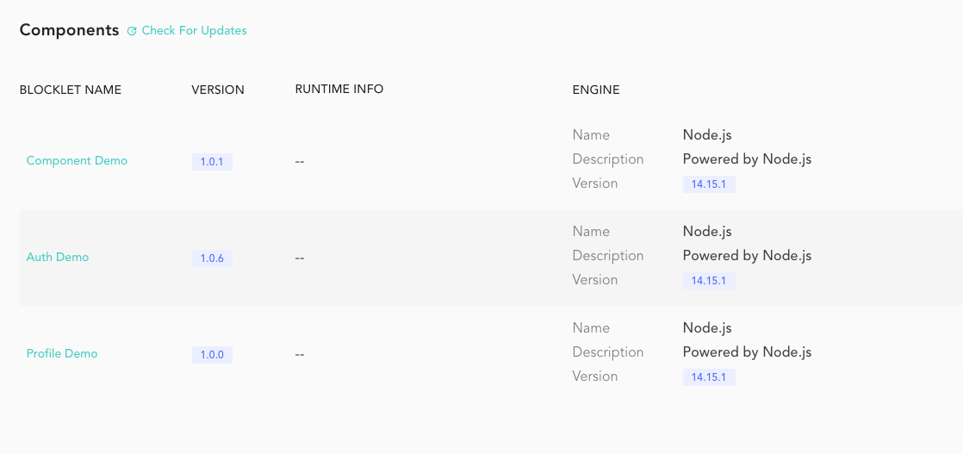Click the Components section heading
Screen dimensions: 963x454
point(69,30)
